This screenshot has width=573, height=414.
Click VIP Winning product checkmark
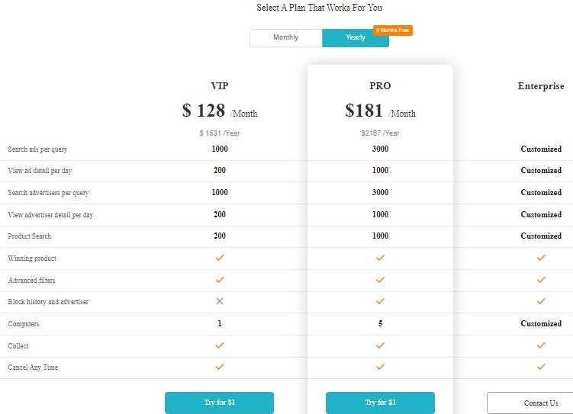[x=220, y=258]
